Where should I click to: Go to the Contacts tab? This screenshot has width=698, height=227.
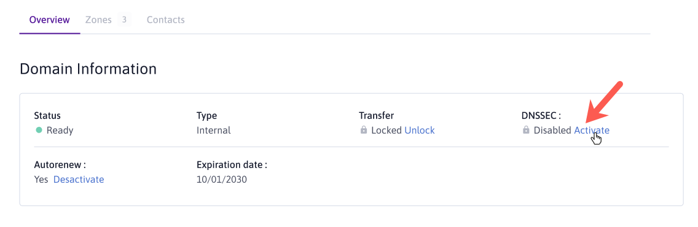166,20
